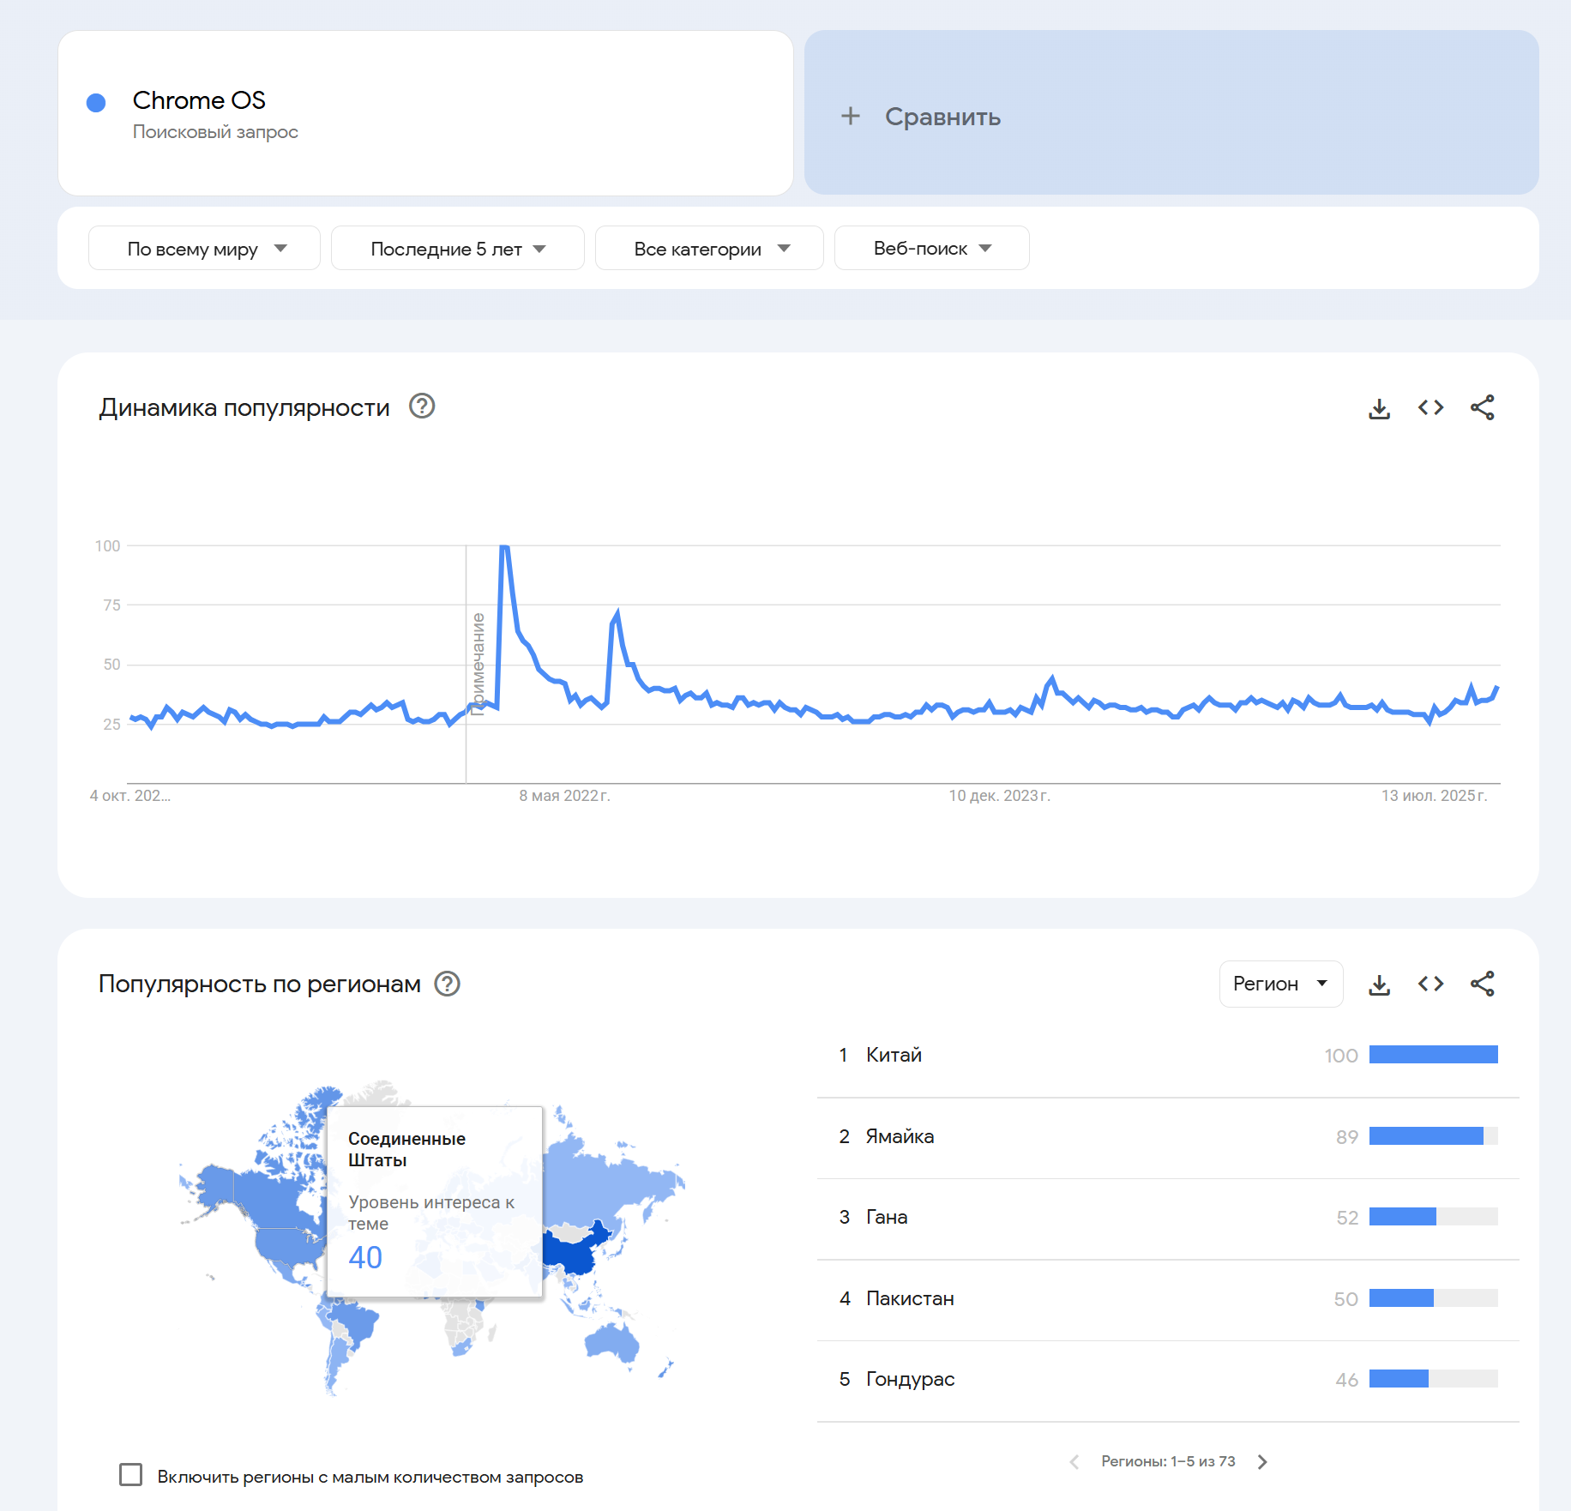Enable including low search volume regions
The image size is (1571, 1511).
coord(131,1475)
